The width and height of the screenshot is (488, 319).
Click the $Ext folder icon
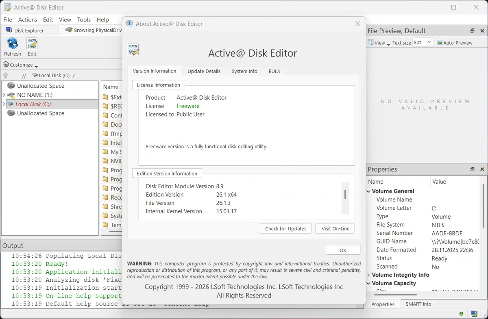(106, 97)
